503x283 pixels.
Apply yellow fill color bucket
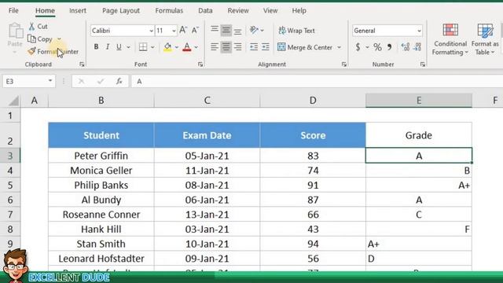[x=167, y=47]
